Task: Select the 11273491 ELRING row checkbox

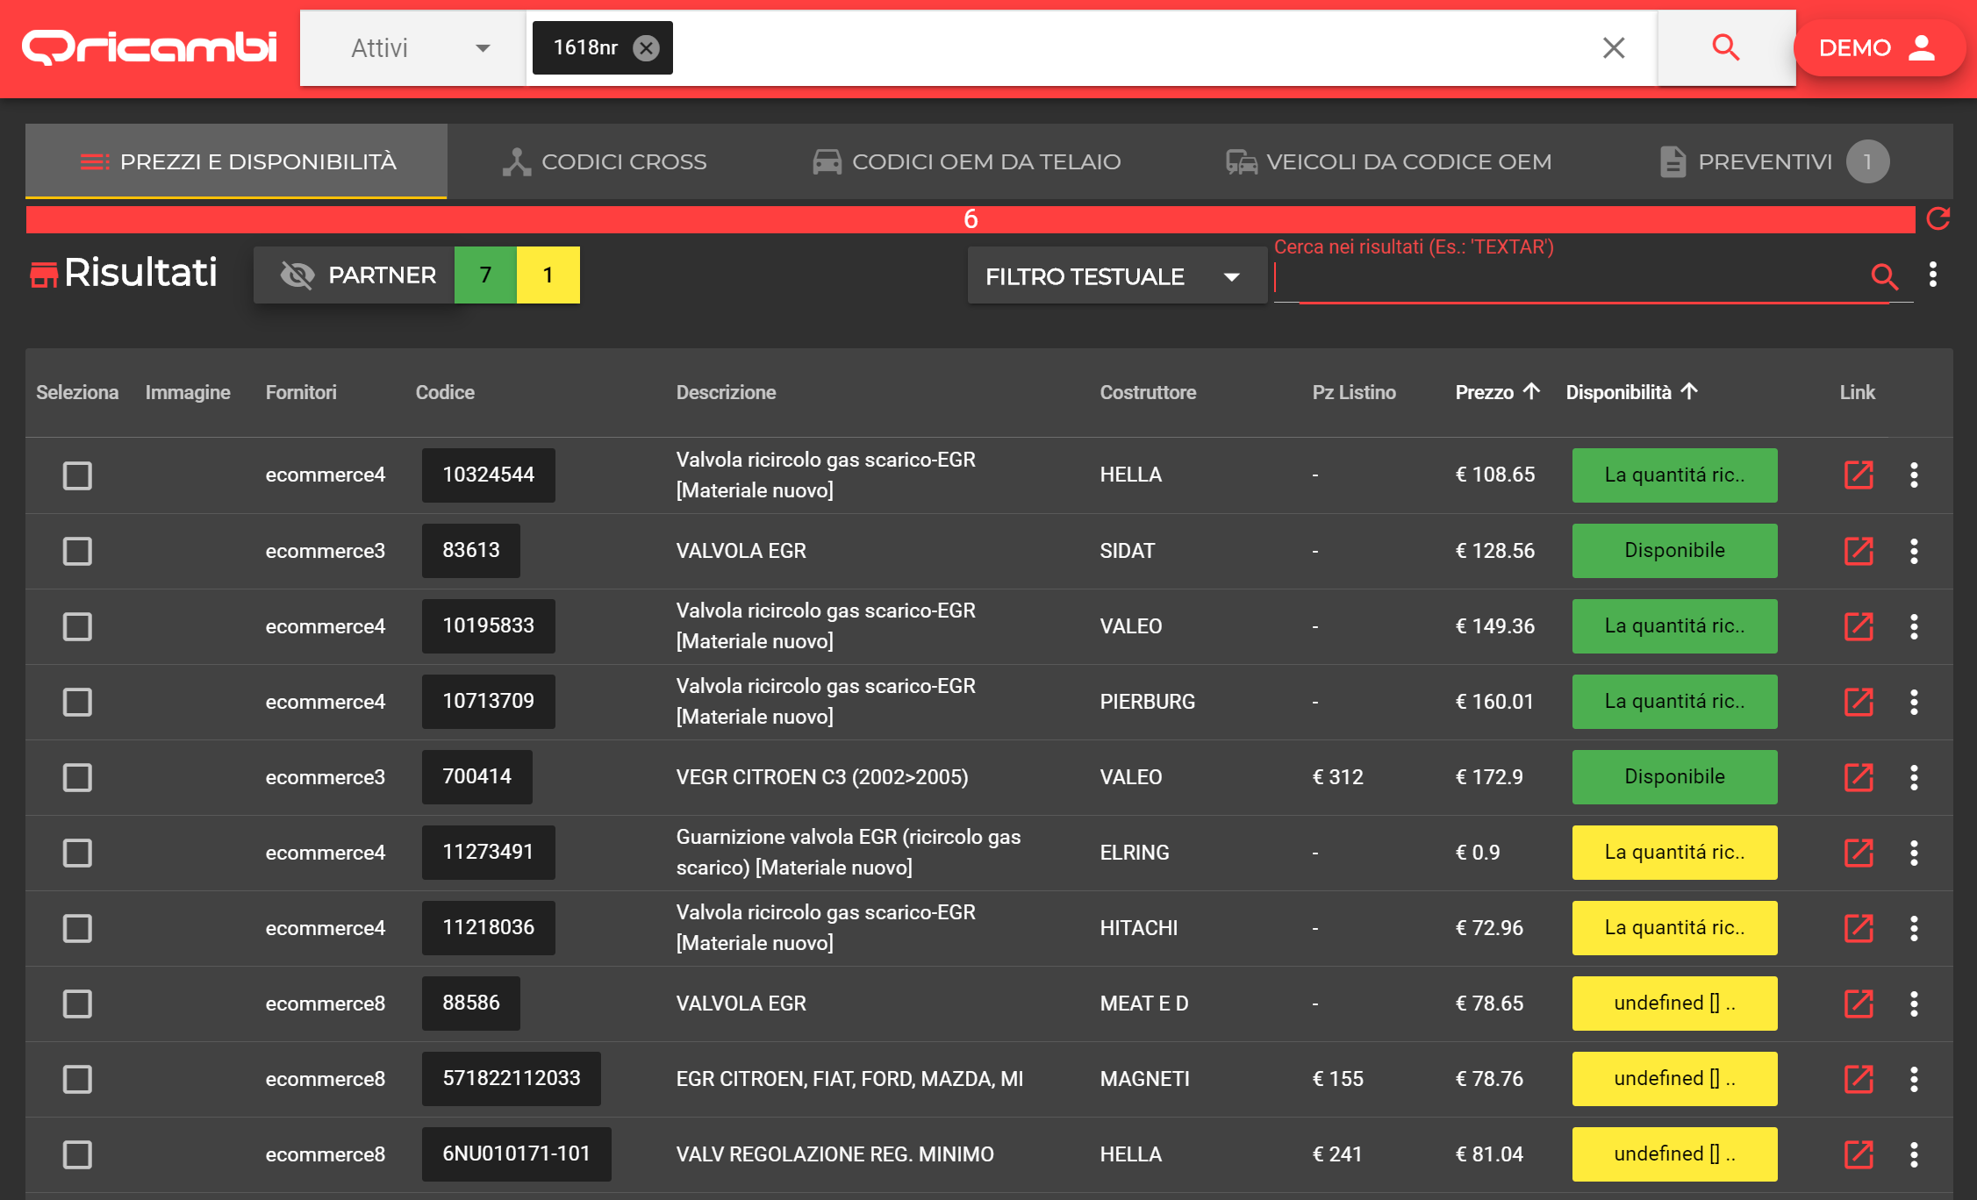Action: (x=77, y=853)
